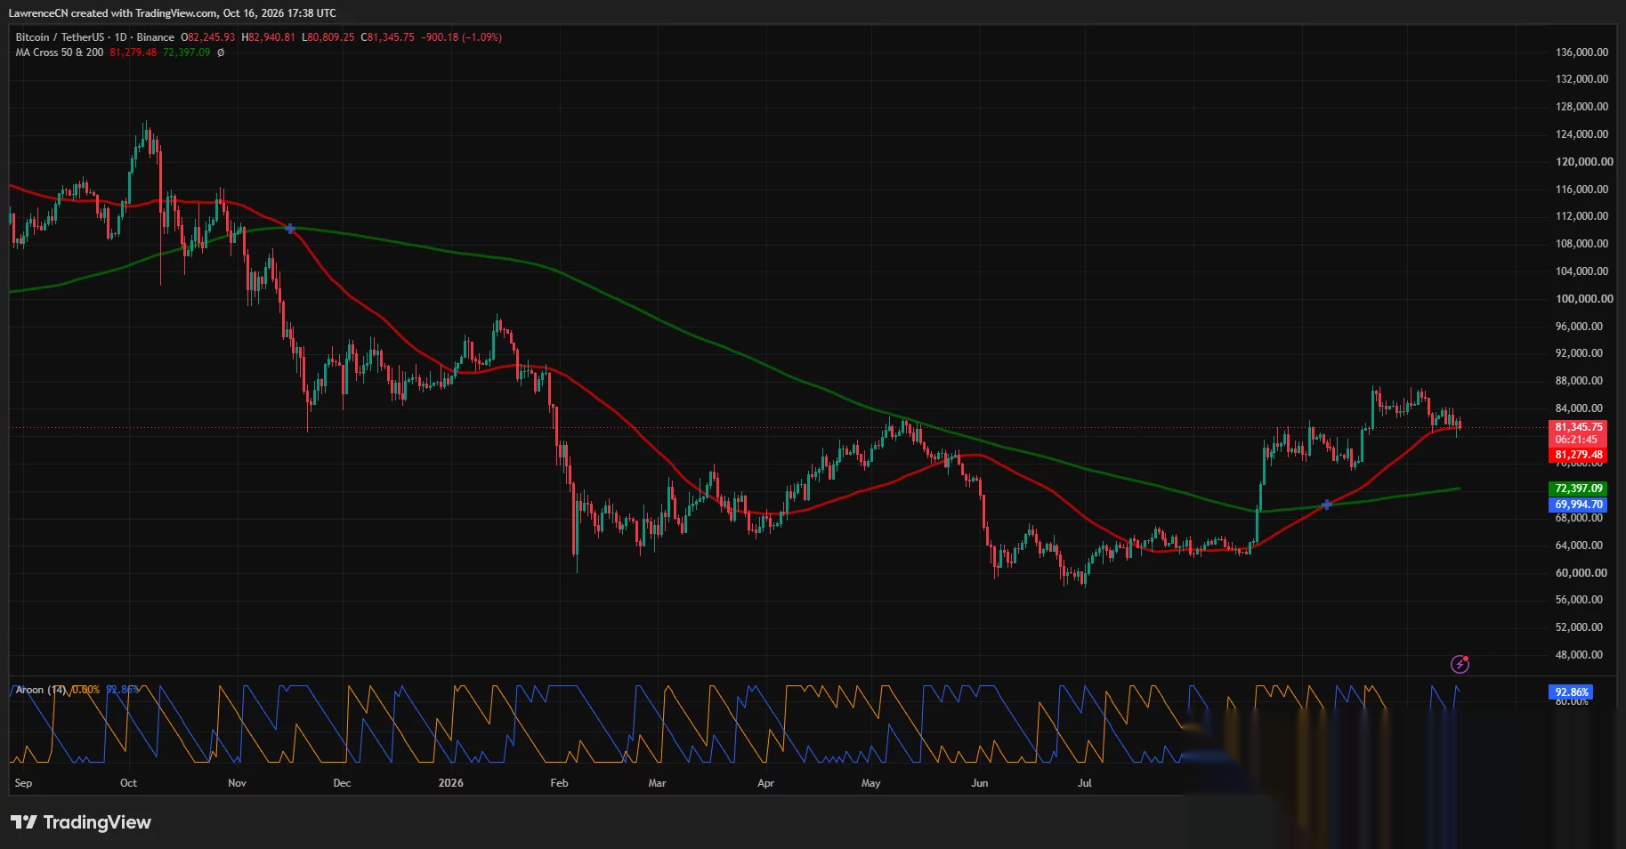Viewport: 1626px width, 849px height.
Task: Click the 1D interval label in the legend
Action: pos(121,37)
